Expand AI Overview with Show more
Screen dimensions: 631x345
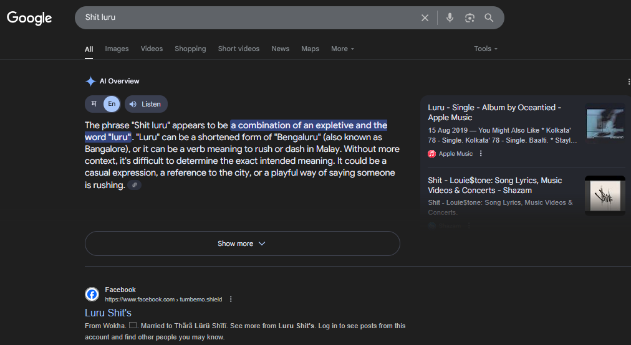(243, 243)
